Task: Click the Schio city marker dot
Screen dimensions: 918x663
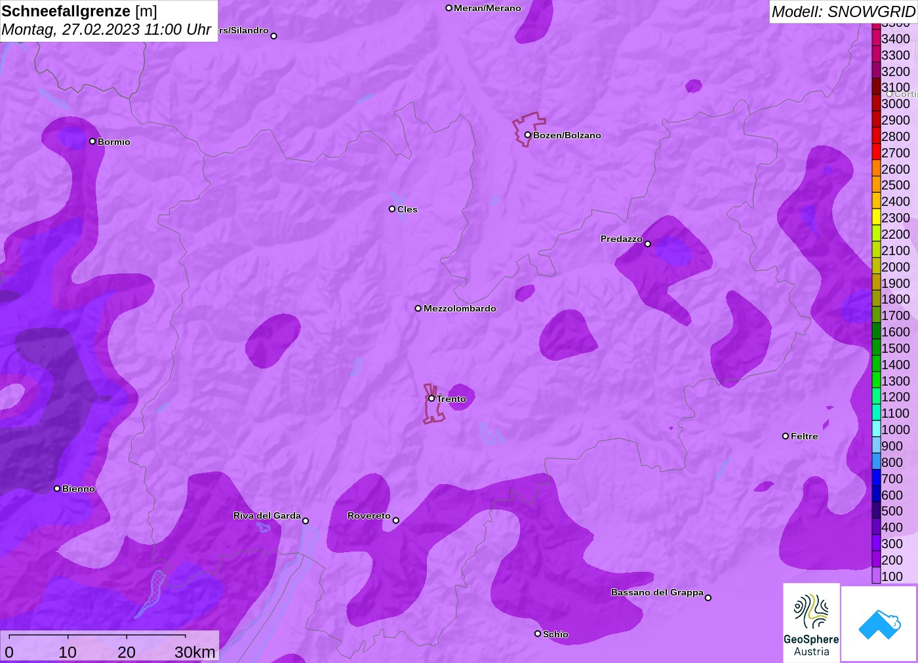Action: pyautogui.click(x=538, y=633)
